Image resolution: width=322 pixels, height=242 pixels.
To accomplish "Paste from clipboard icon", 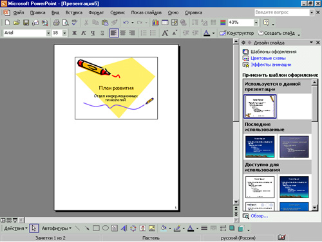I will pos(105,23).
